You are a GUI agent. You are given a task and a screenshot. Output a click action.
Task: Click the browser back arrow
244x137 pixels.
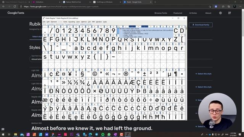coord(3,6)
